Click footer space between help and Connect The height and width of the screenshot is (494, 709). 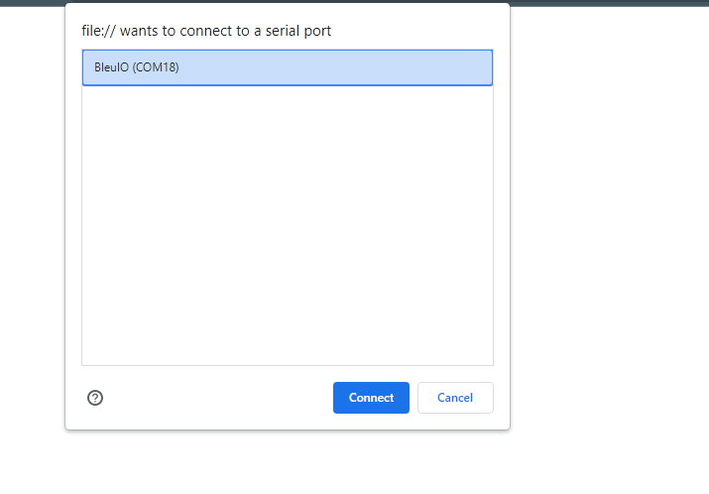tap(218, 398)
